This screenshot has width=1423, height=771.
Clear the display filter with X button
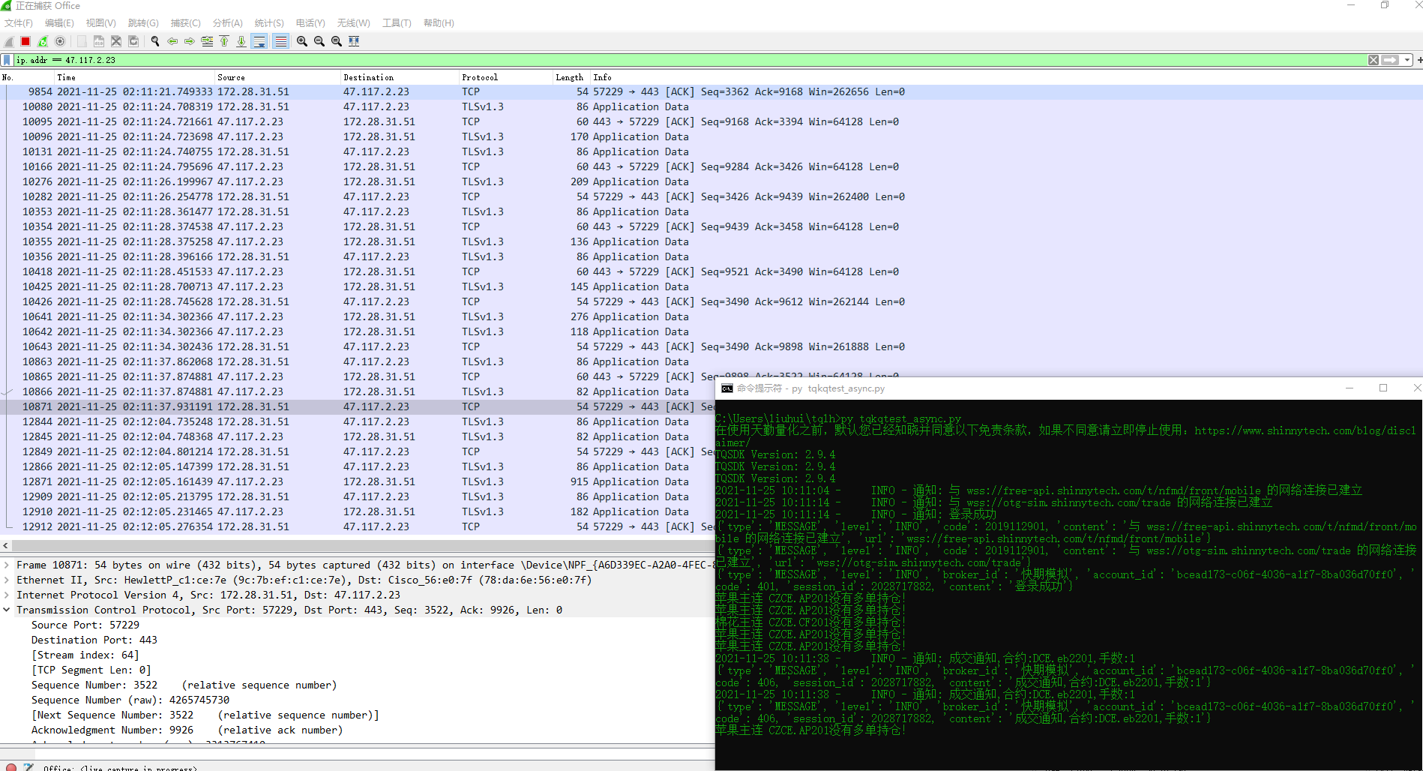coord(1374,60)
